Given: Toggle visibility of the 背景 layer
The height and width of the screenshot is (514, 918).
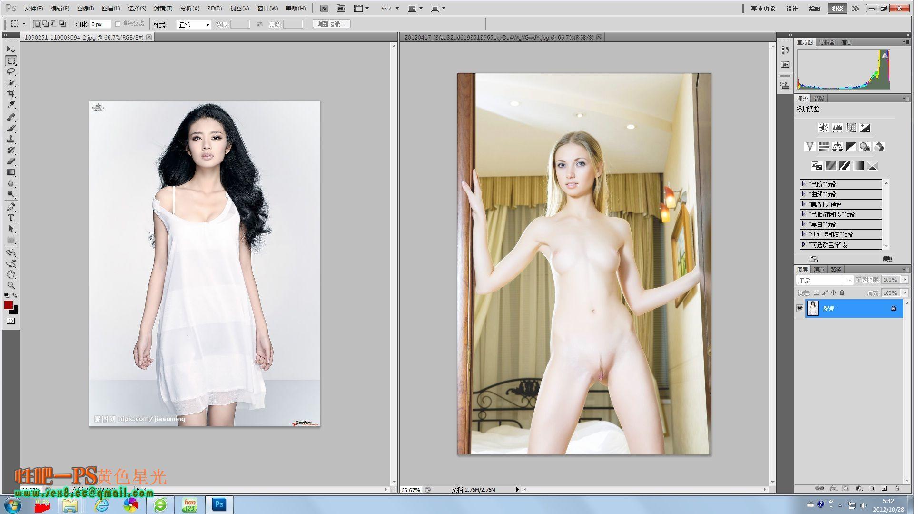Looking at the screenshot, I should [800, 309].
